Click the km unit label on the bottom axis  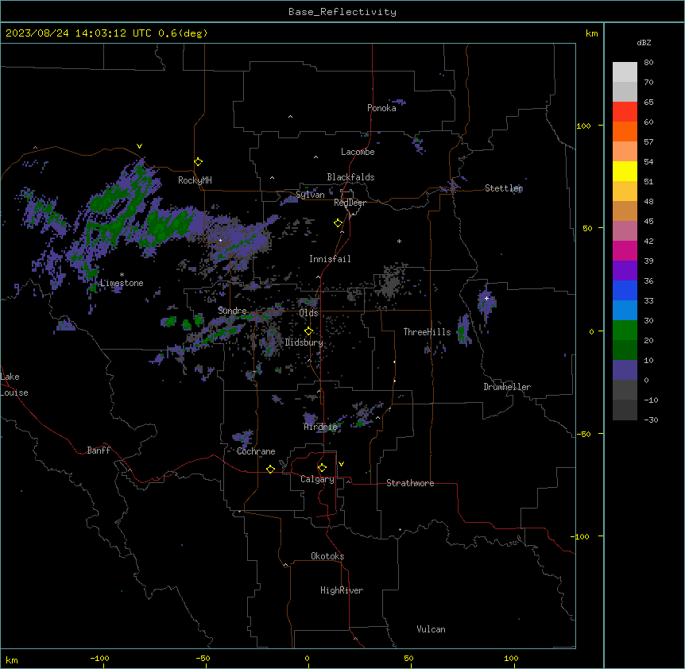(12, 659)
